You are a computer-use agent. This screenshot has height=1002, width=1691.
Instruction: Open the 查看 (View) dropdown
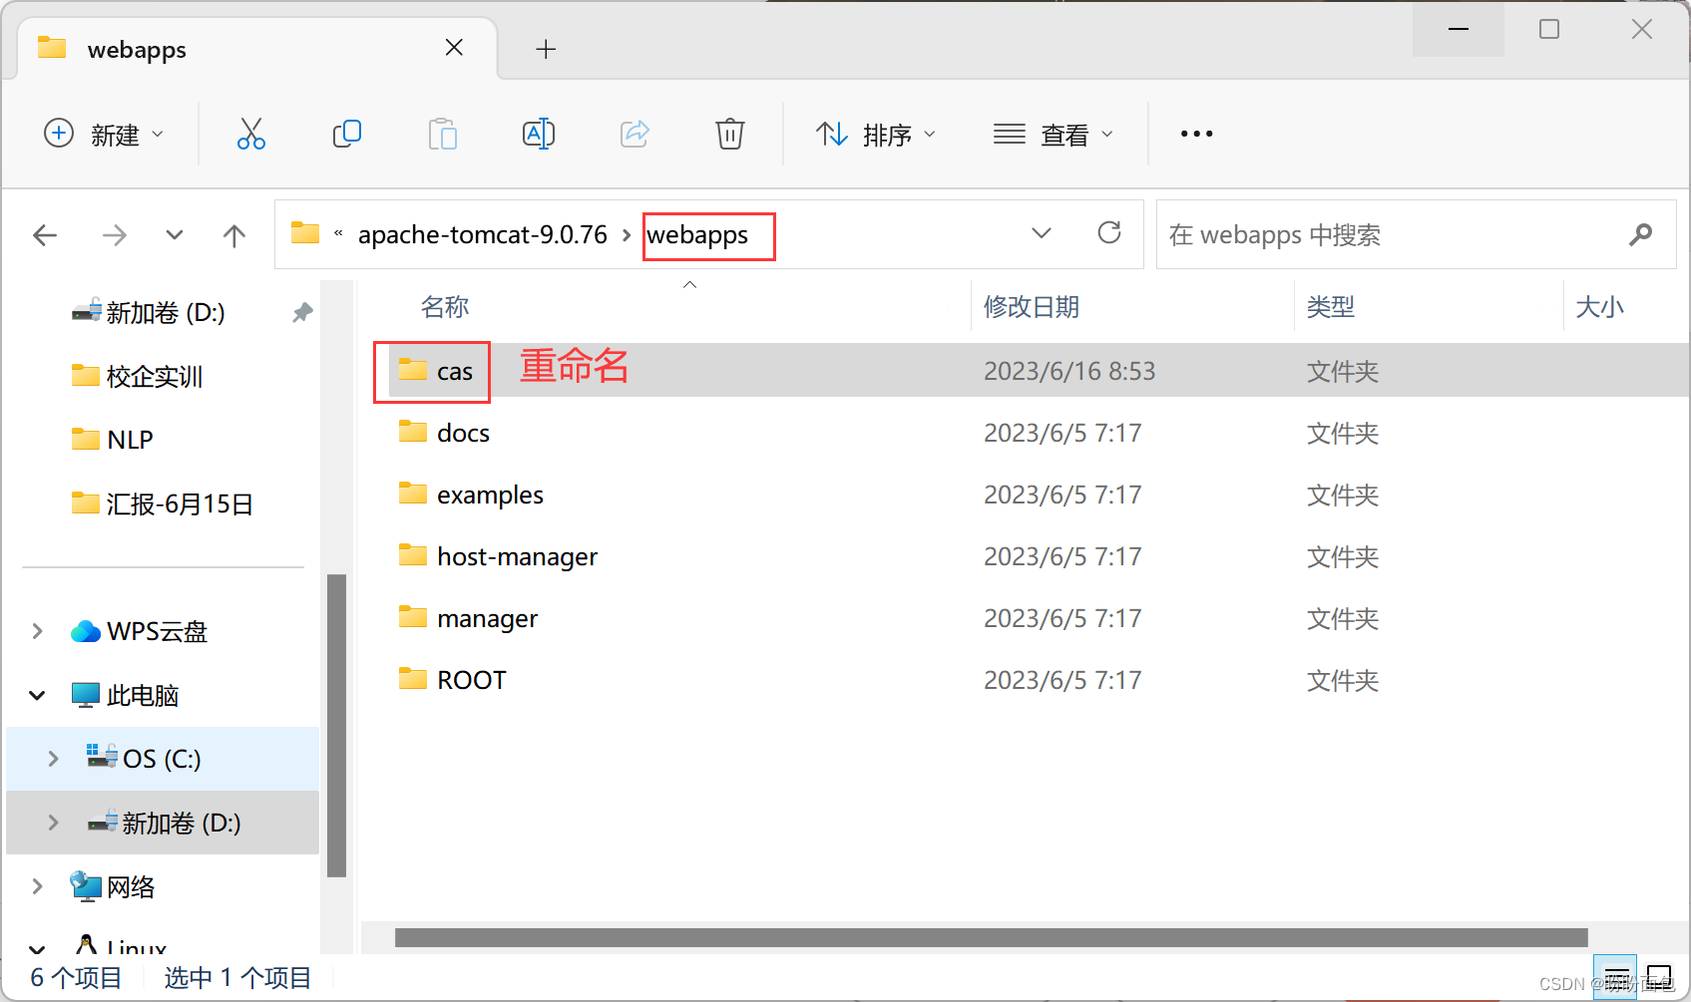[x=1053, y=134]
